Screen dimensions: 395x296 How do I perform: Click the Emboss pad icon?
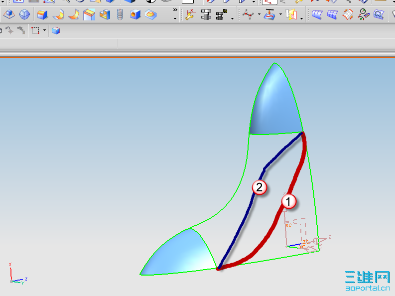click(151, 14)
